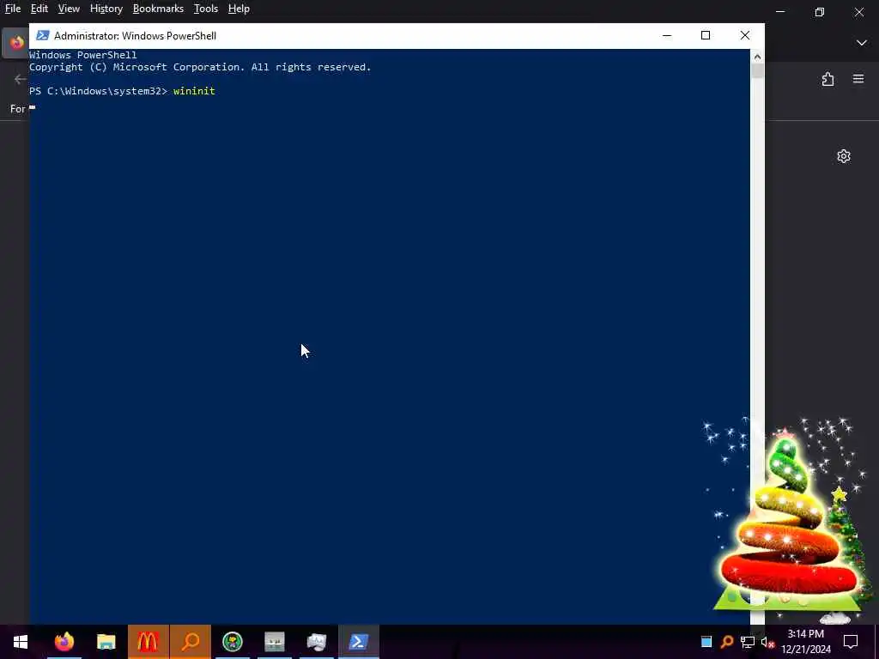879x659 pixels.
Task: Minimize the Firefox window
Action: click(x=780, y=12)
